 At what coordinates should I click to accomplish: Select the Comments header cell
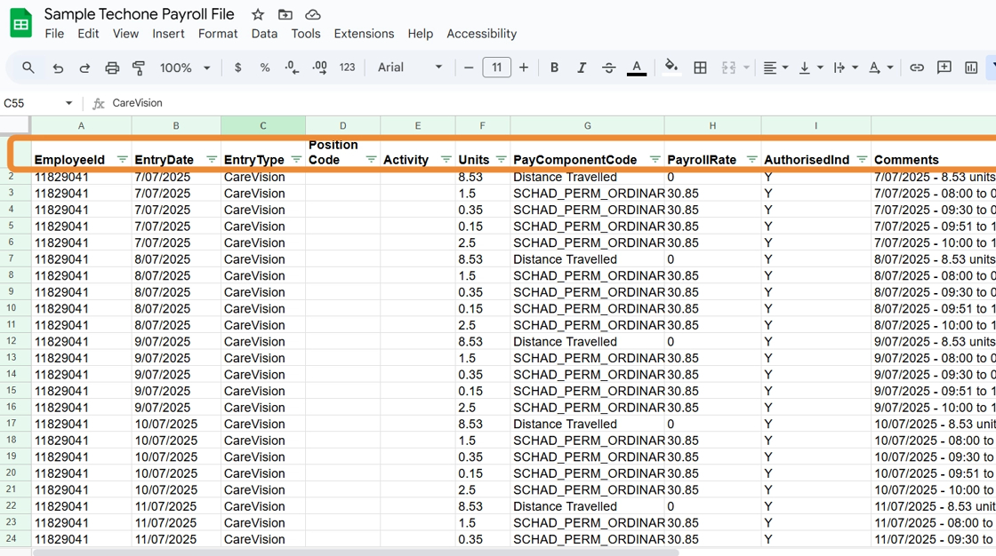pos(934,152)
